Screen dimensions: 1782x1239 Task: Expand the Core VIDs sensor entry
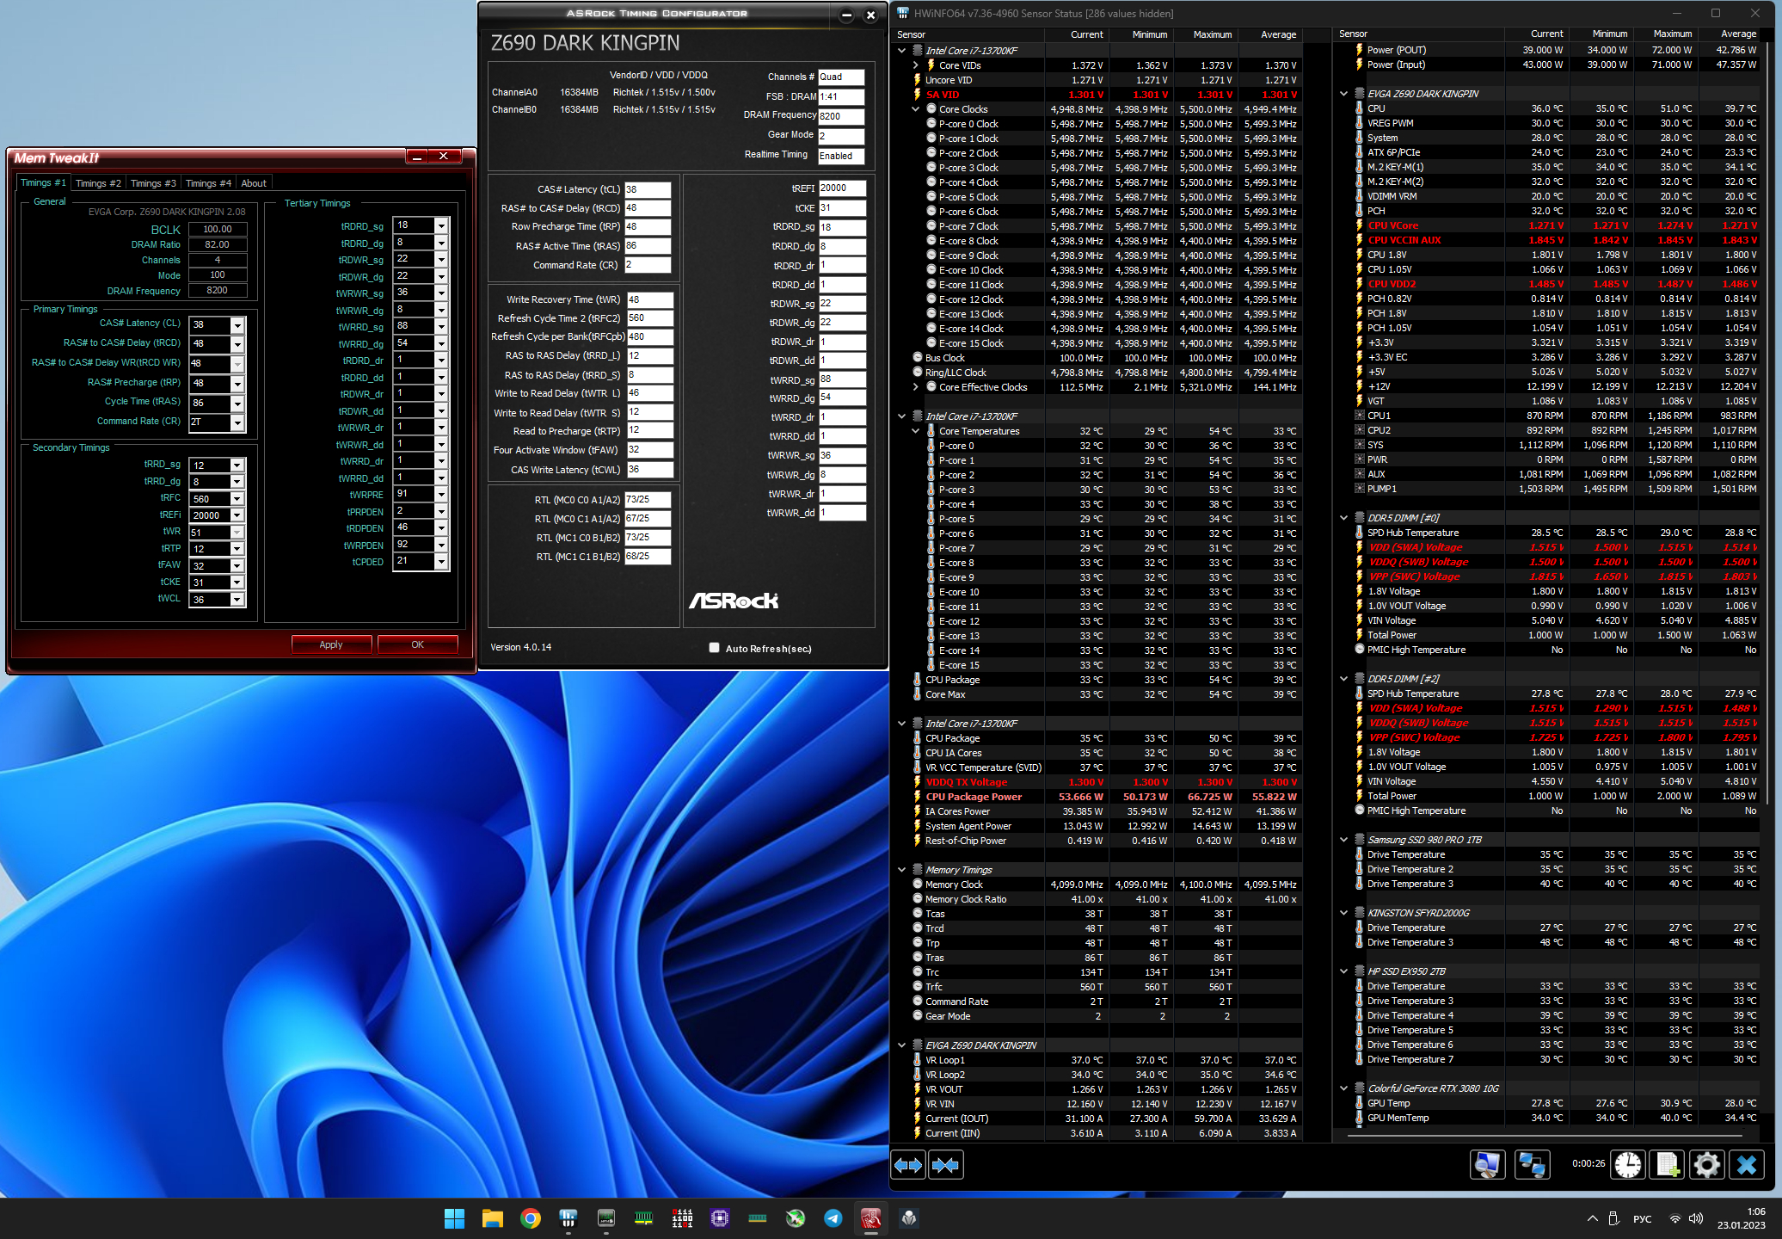(x=915, y=65)
